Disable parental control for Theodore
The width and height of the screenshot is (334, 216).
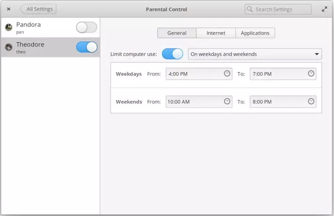(x=86, y=47)
